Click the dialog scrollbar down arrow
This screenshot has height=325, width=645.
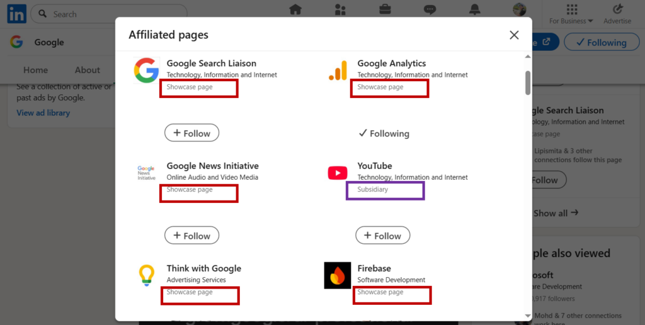528,316
